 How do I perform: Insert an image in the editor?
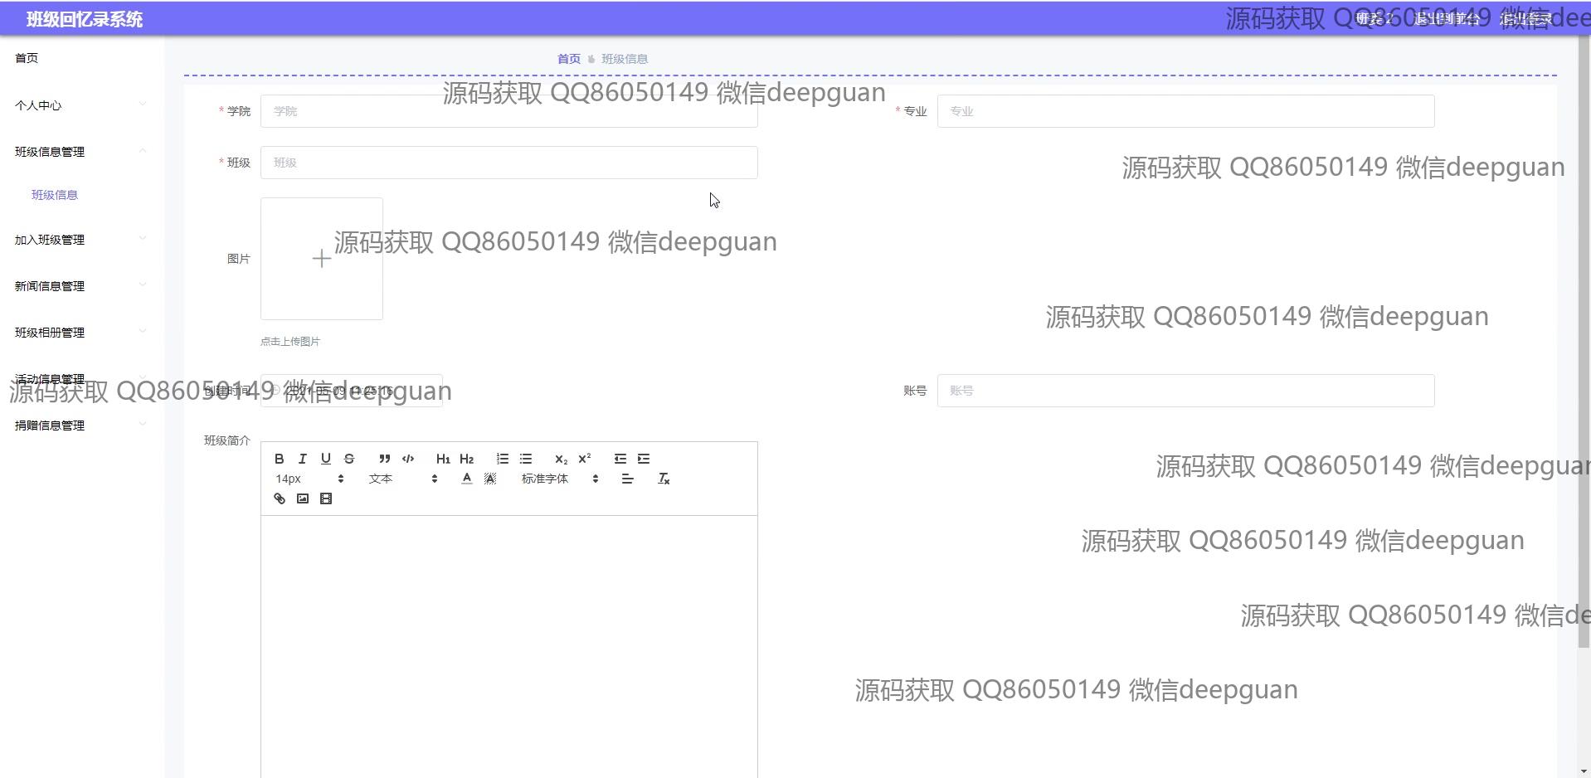303,498
